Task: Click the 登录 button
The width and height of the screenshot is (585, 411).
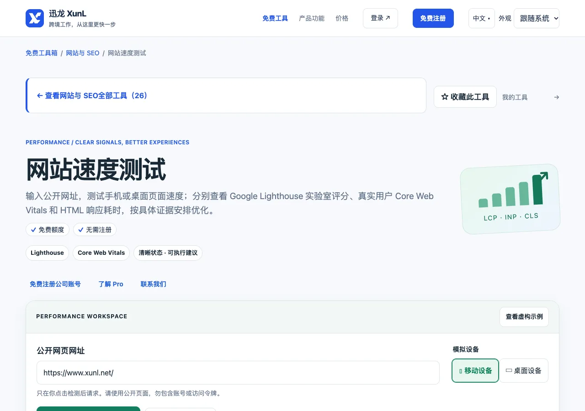Action: tap(380, 18)
